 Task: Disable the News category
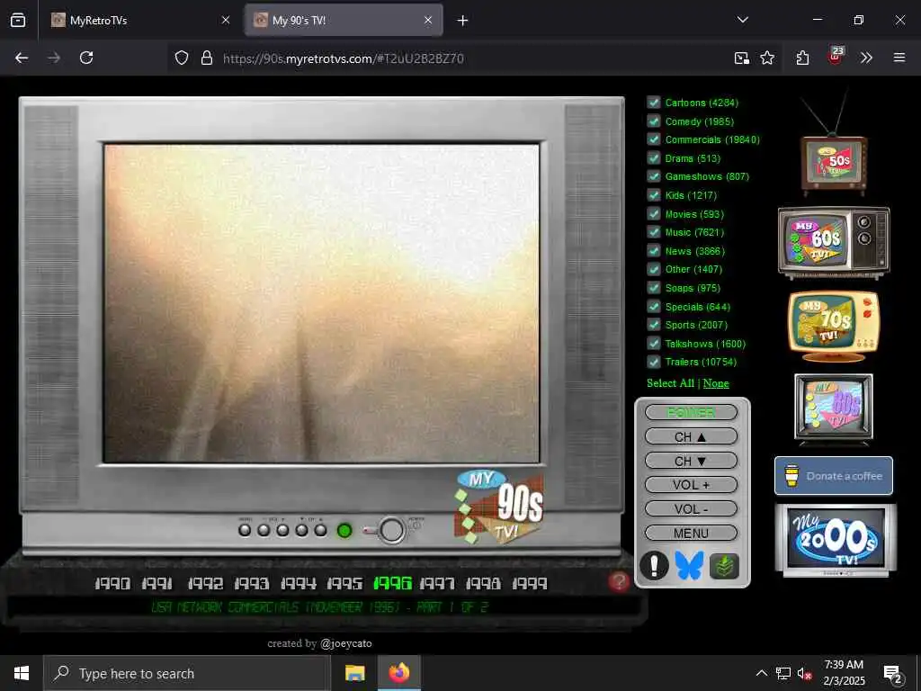coord(654,251)
